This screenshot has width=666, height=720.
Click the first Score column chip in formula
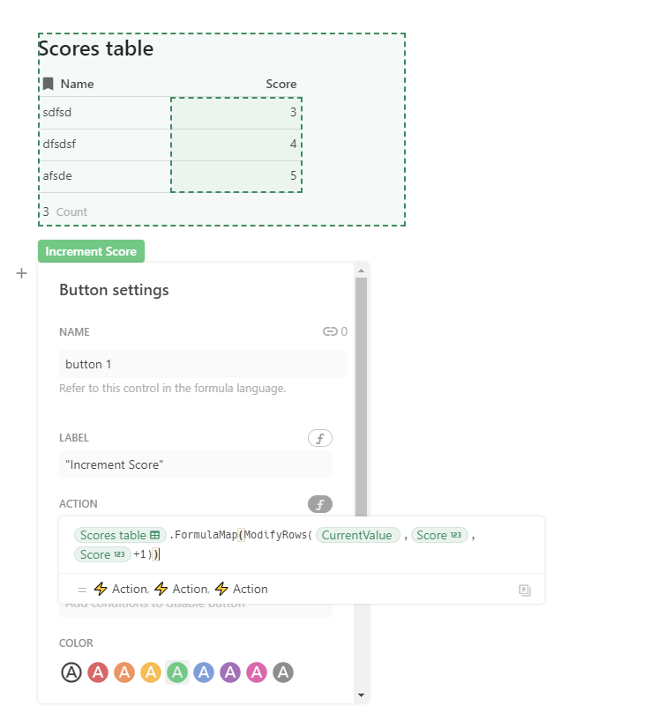438,535
